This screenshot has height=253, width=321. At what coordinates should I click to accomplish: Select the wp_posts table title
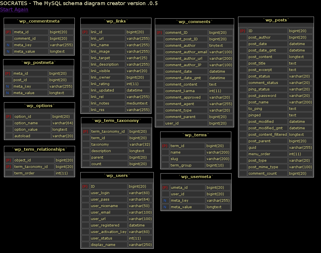click(x=276, y=20)
